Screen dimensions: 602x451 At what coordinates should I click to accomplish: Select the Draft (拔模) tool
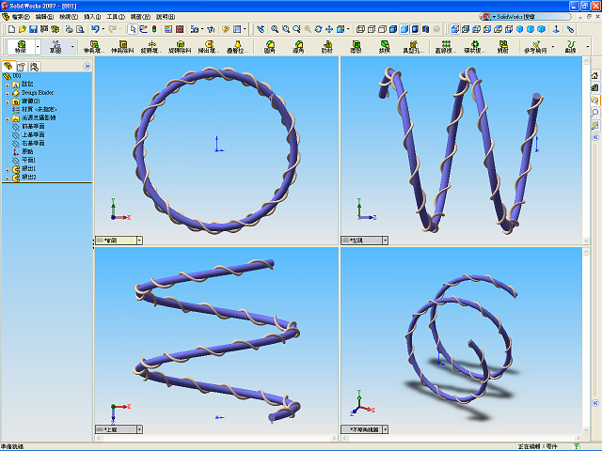pyautogui.click(x=385, y=47)
